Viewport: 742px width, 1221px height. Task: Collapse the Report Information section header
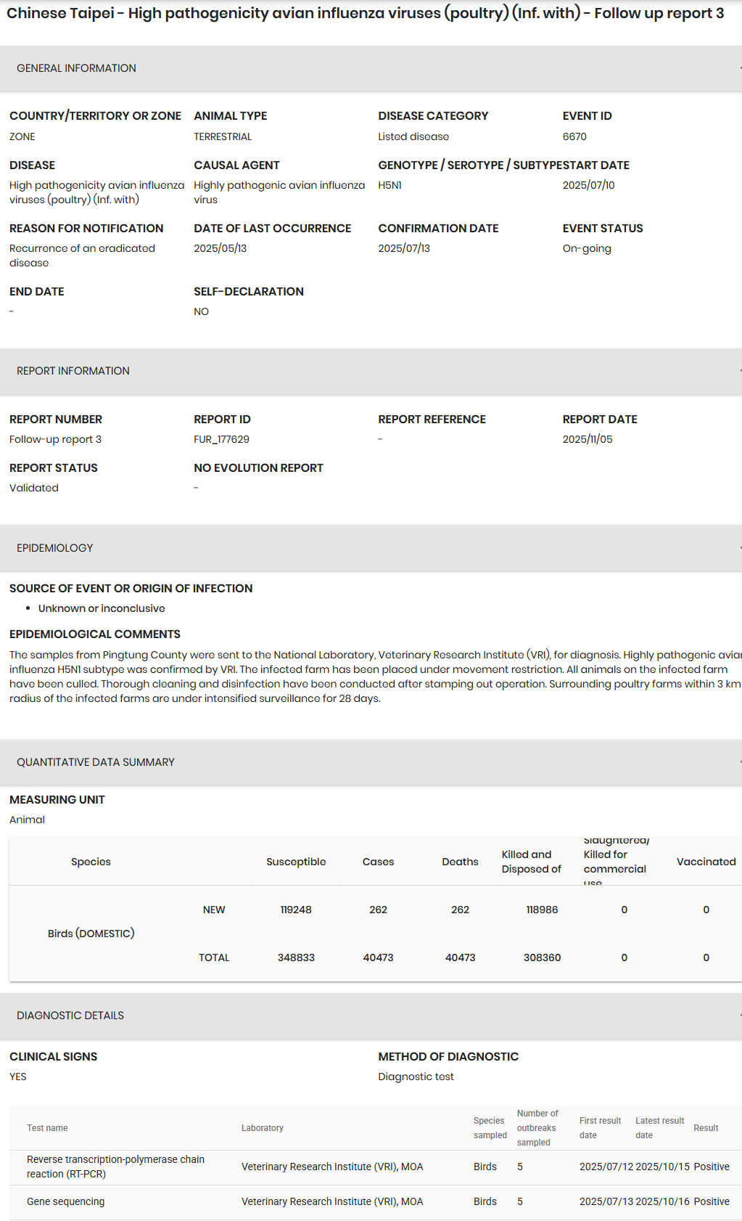(x=370, y=371)
